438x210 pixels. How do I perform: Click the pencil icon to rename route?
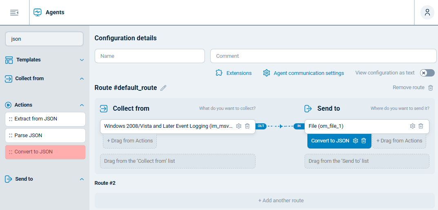click(x=163, y=88)
